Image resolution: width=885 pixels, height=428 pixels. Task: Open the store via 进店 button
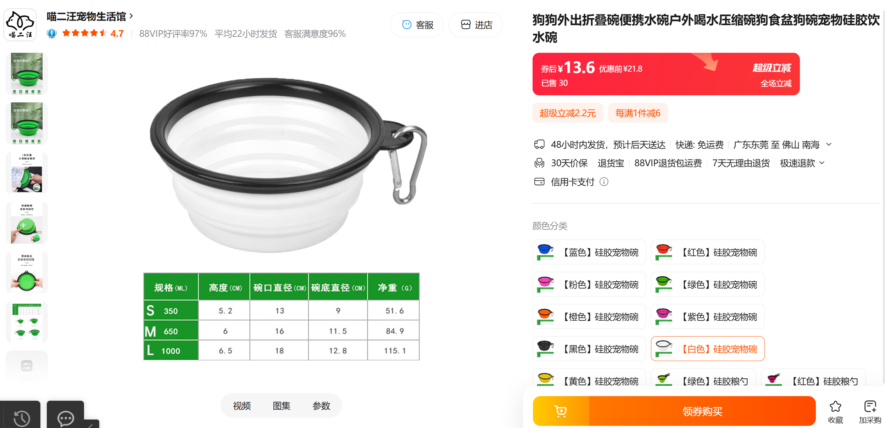click(x=475, y=25)
